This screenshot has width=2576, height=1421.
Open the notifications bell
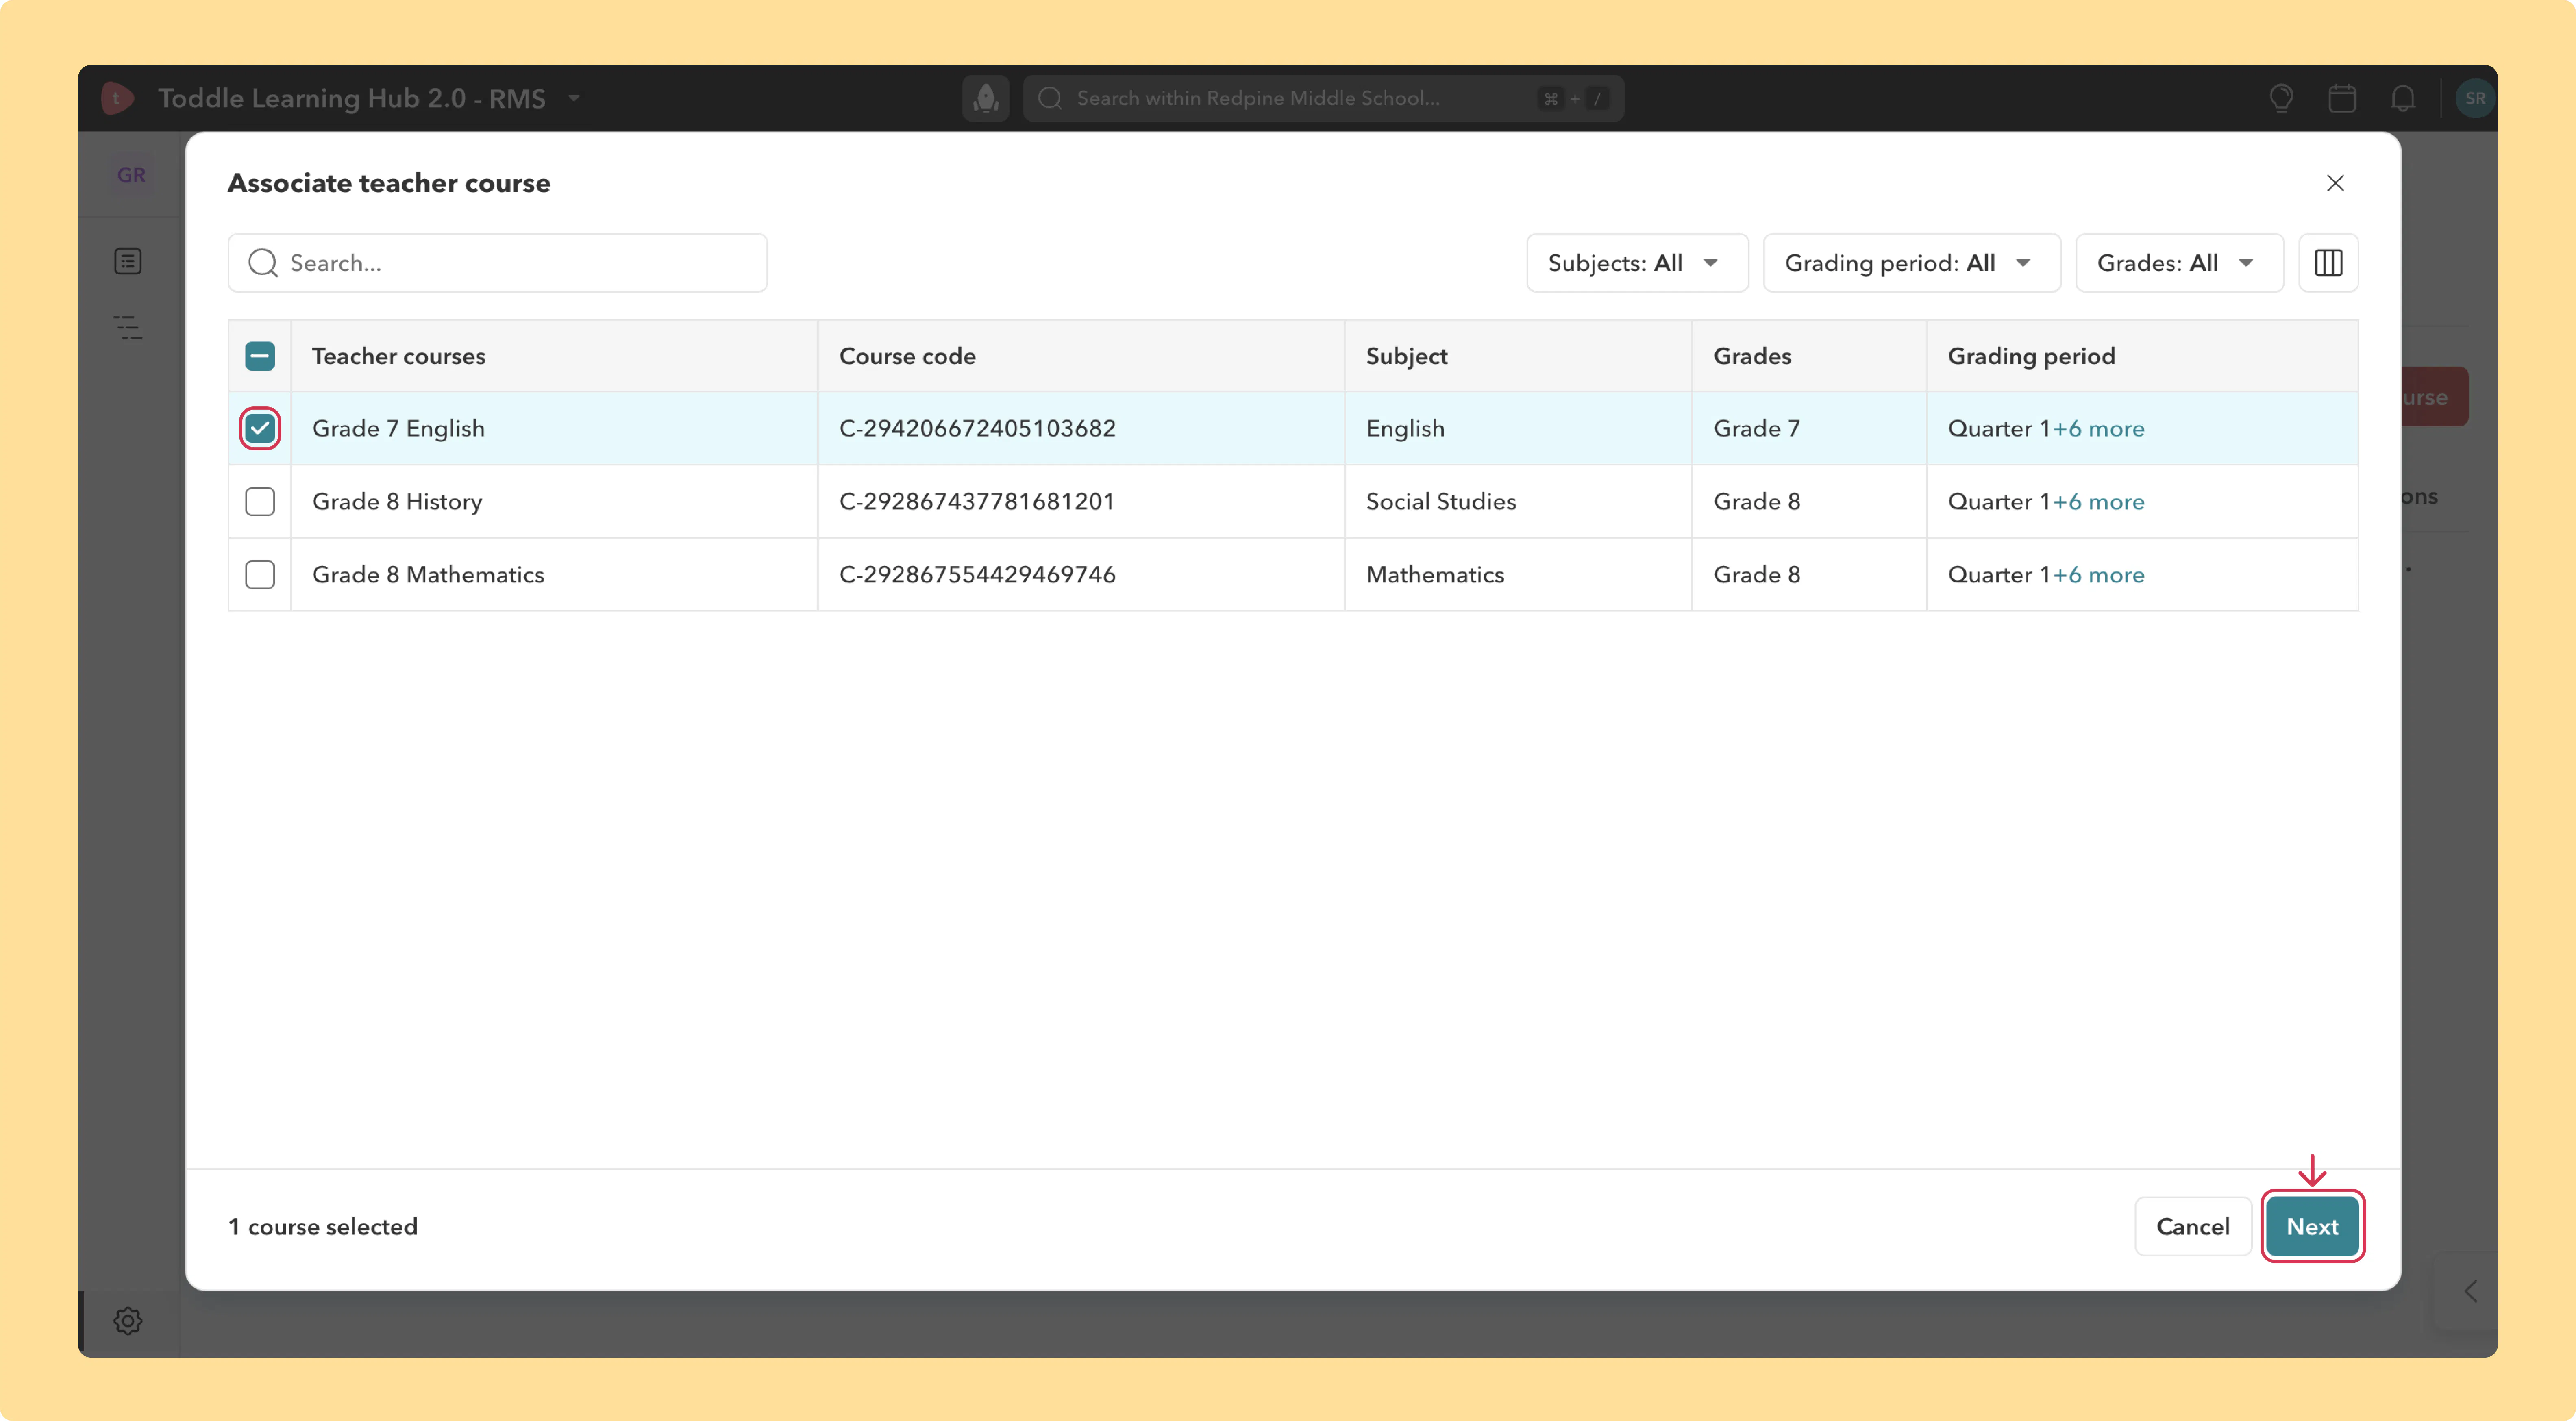(x=2403, y=98)
